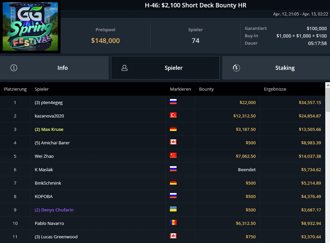This screenshot has width=330, height=243.
Task: Click the $5,214.89 result
Action: pyautogui.click(x=311, y=183)
